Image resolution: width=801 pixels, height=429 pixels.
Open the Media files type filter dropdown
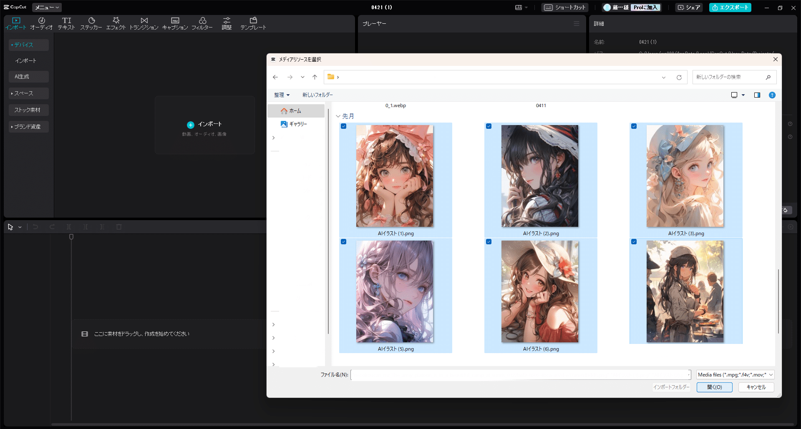736,375
